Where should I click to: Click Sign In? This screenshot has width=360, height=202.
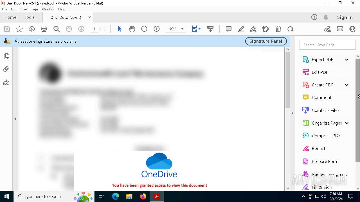tap(345, 17)
